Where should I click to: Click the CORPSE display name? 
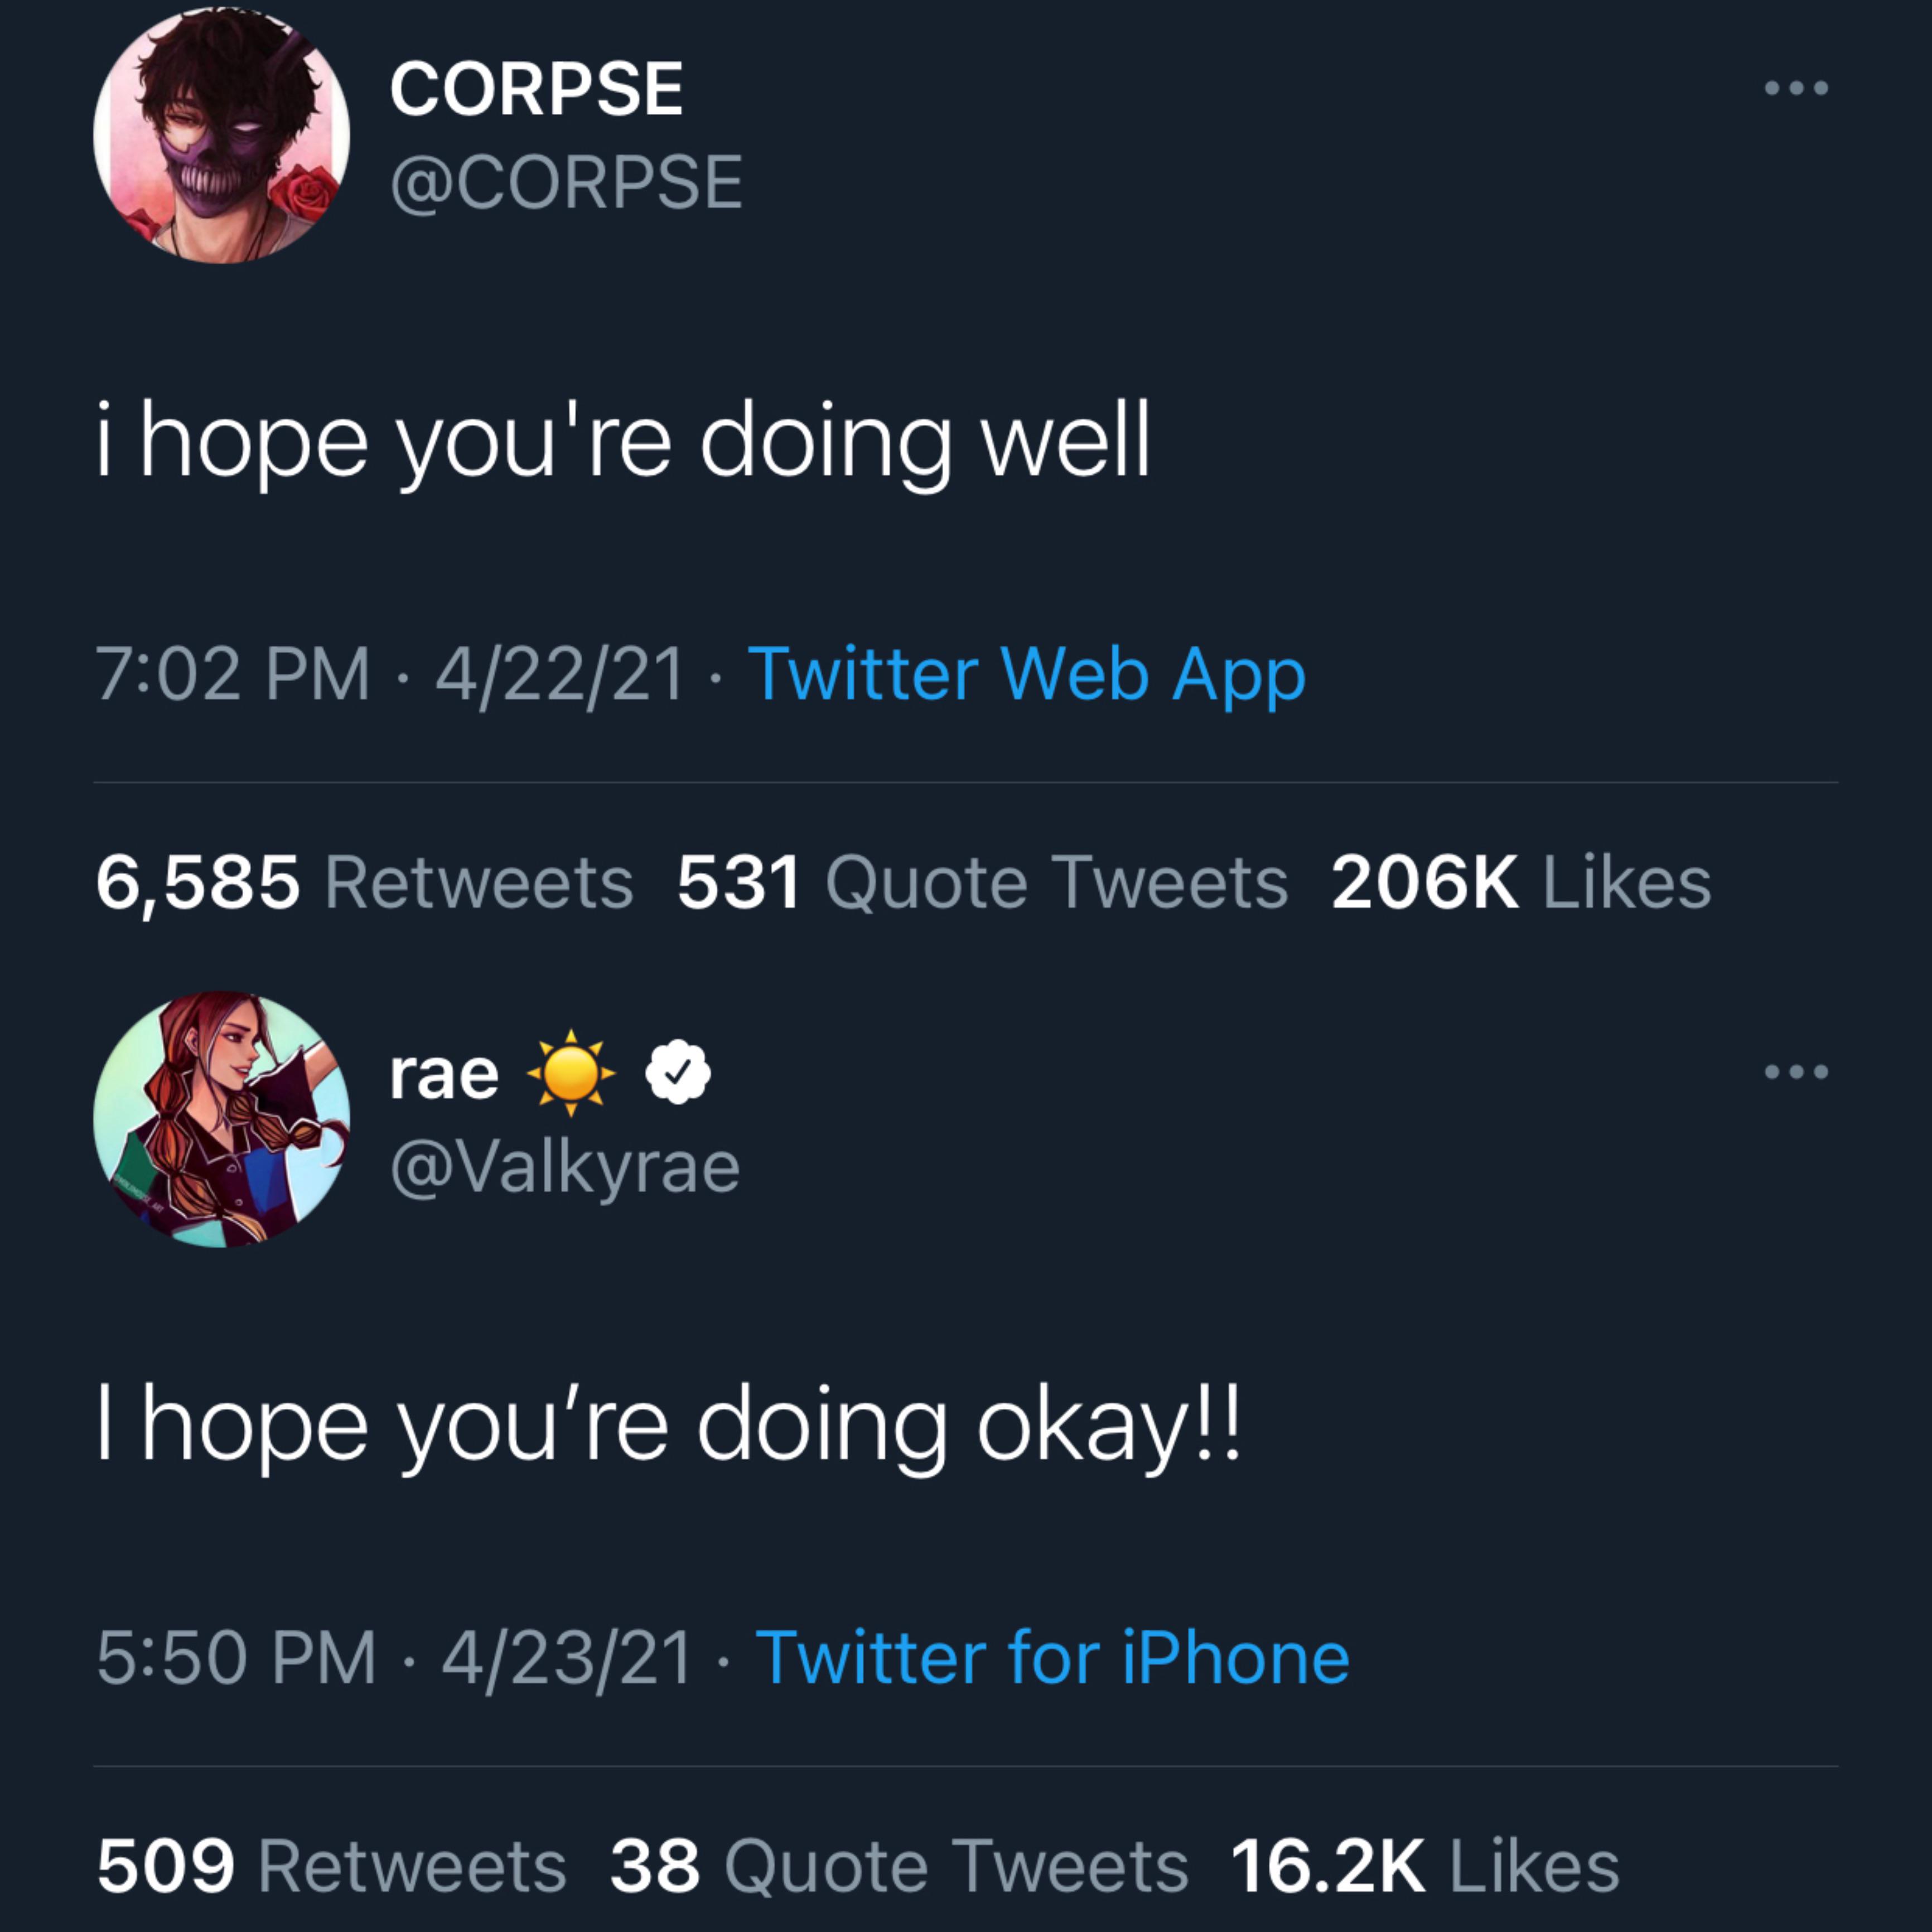(x=536, y=90)
